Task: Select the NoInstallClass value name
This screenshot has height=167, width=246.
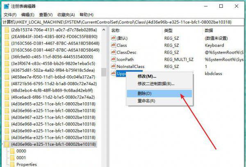Action: click(x=130, y=66)
